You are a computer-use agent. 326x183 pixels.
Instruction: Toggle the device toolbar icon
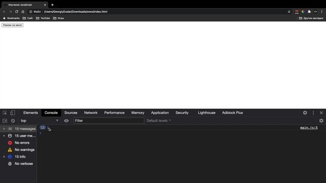tap(12, 113)
